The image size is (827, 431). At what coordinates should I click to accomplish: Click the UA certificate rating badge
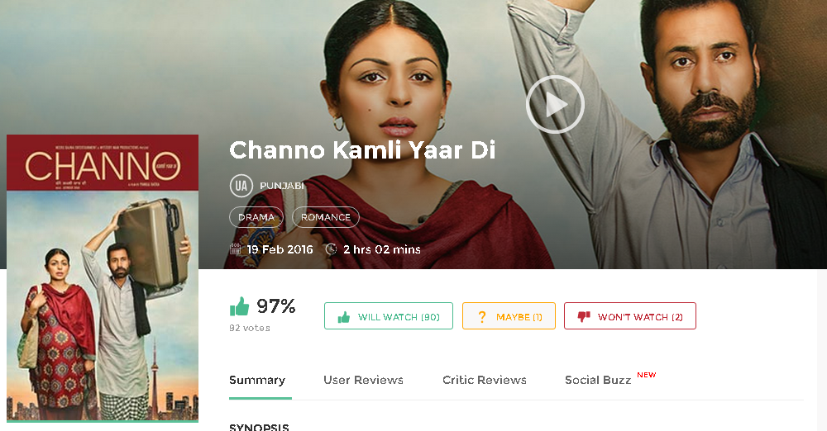tap(241, 186)
